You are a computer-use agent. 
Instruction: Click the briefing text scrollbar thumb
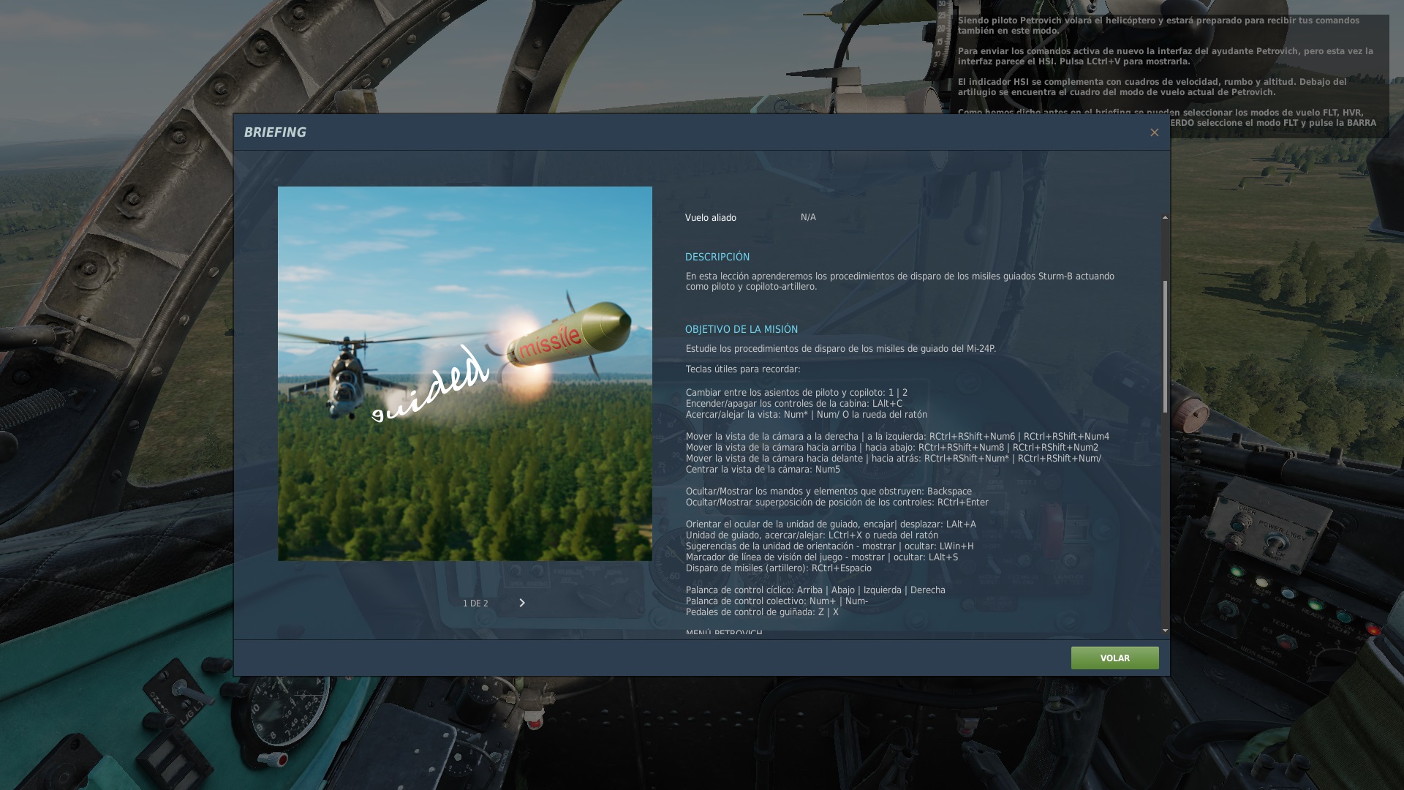coord(1165,346)
